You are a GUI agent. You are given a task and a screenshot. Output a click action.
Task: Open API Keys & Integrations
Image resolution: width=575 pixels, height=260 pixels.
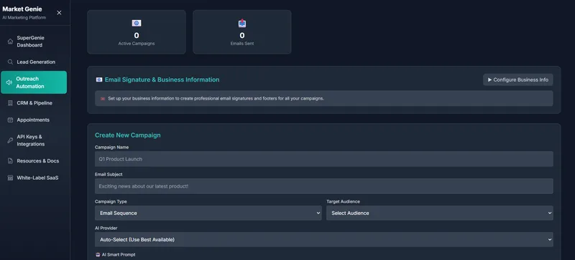34,140
